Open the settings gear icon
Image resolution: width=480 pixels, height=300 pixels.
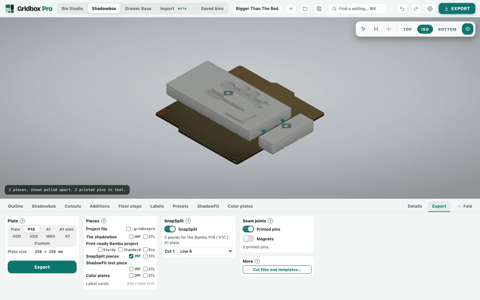[430, 9]
